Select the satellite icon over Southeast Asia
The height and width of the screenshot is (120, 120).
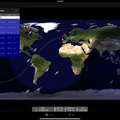(x=107, y=58)
